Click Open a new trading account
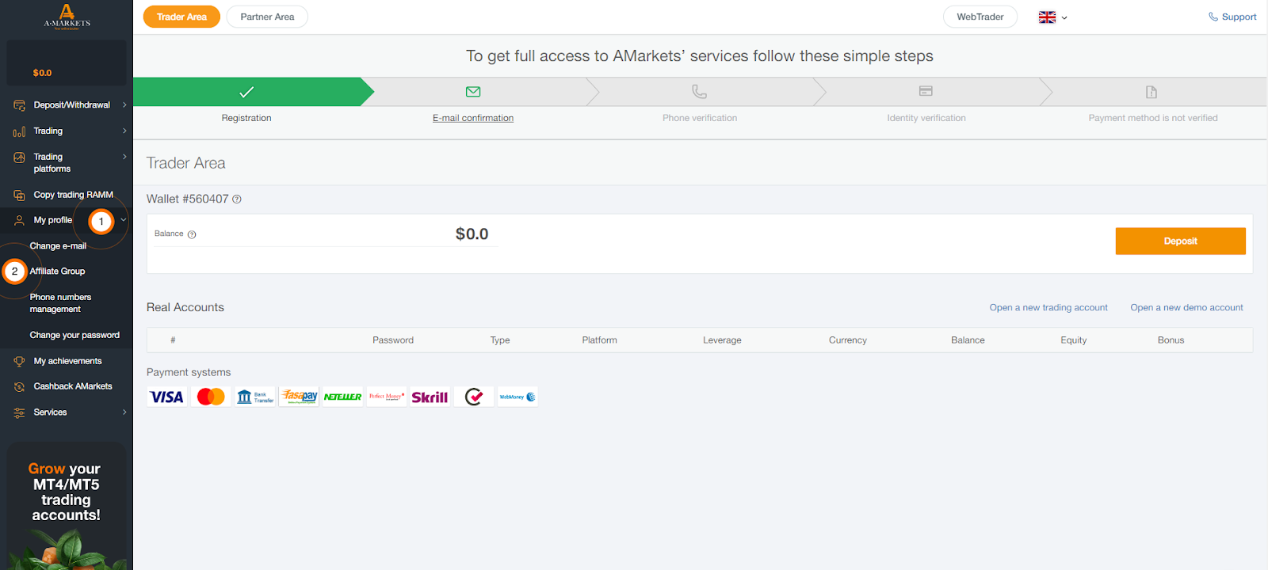This screenshot has height=570, width=1268. (1048, 308)
